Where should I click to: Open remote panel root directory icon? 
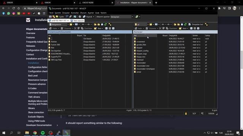[178, 25]
